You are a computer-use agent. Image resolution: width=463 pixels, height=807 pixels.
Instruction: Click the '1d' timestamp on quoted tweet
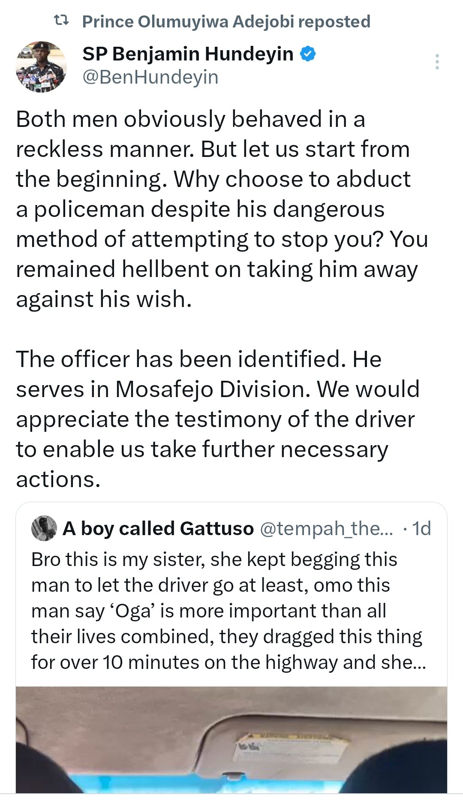pos(421,529)
